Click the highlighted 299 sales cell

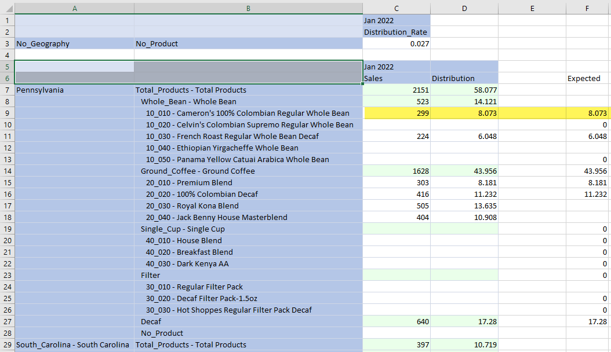coord(397,113)
